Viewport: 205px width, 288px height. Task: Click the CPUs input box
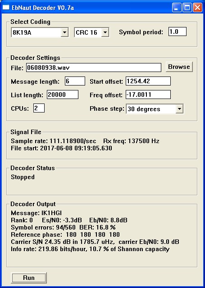pos(39,108)
